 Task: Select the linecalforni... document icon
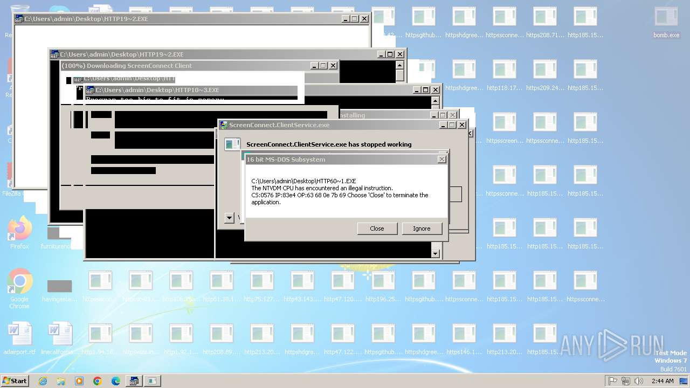[x=59, y=339]
